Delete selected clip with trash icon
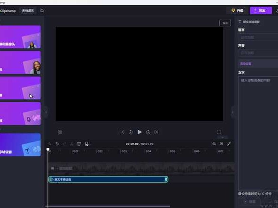The image size is (278, 208). pos(79,144)
